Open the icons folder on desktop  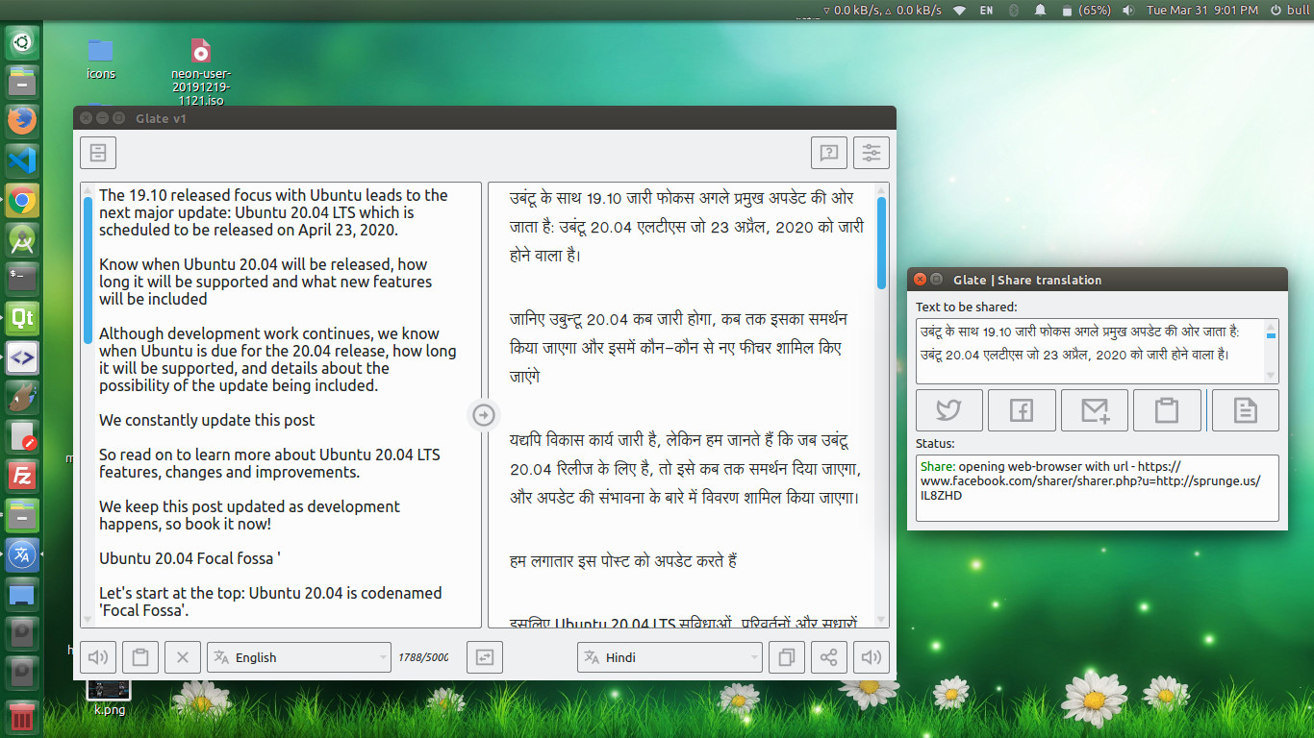pyautogui.click(x=101, y=59)
